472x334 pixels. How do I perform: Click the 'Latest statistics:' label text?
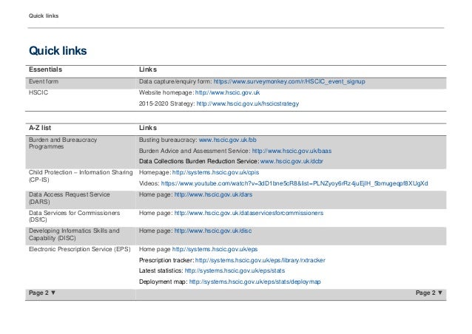[x=161, y=271]
